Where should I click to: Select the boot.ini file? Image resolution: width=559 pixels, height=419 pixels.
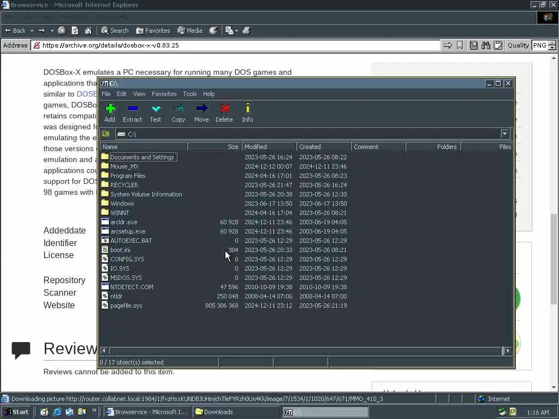pos(120,250)
